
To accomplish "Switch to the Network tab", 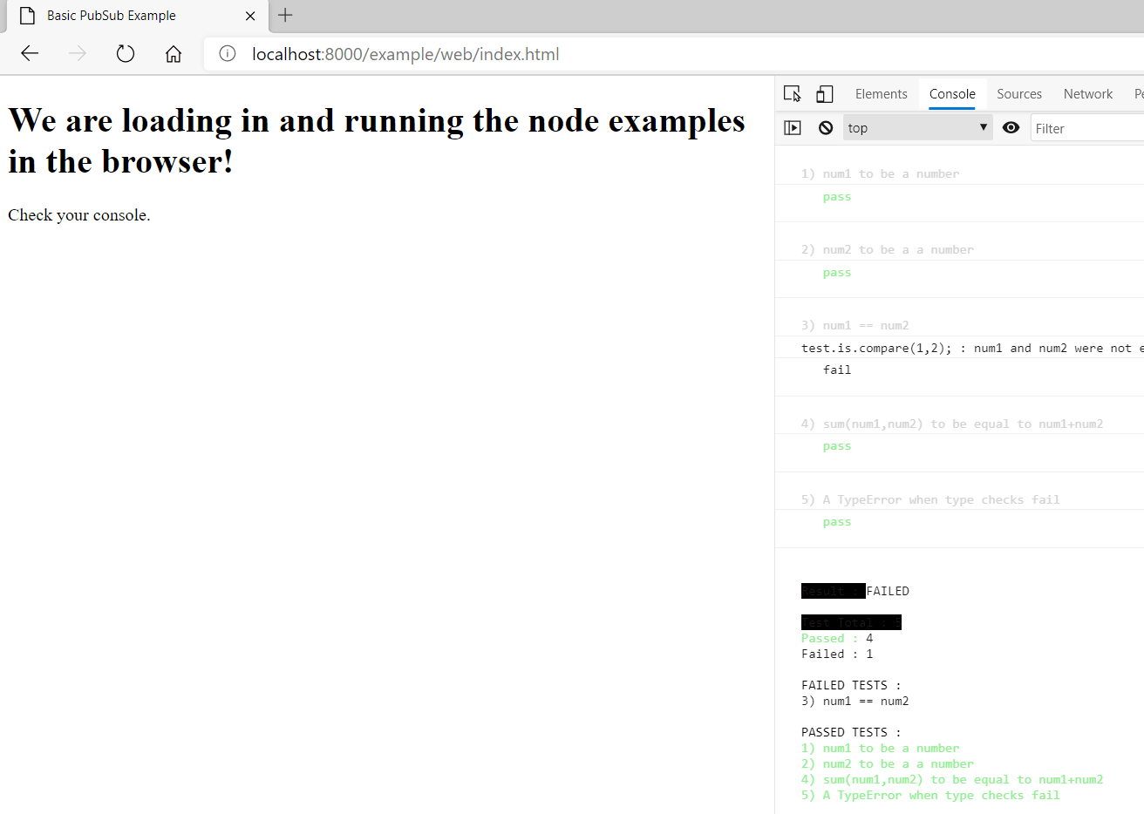I will point(1087,94).
